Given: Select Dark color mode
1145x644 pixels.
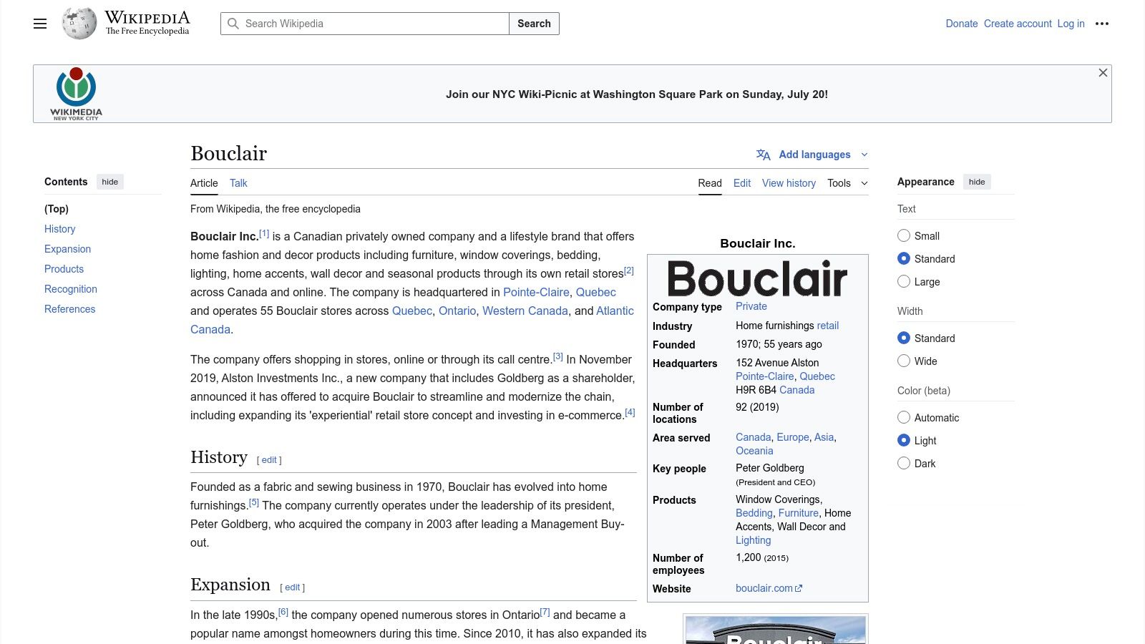Looking at the screenshot, I should (x=904, y=463).
